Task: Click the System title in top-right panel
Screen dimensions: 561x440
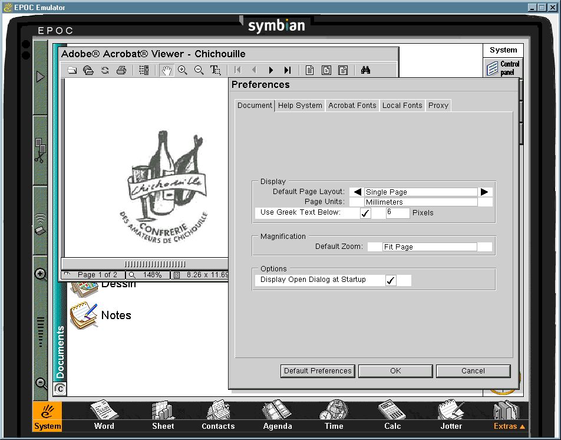Action: point(503,50)
